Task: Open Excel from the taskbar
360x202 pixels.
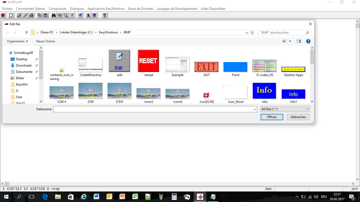Action: 135,197
